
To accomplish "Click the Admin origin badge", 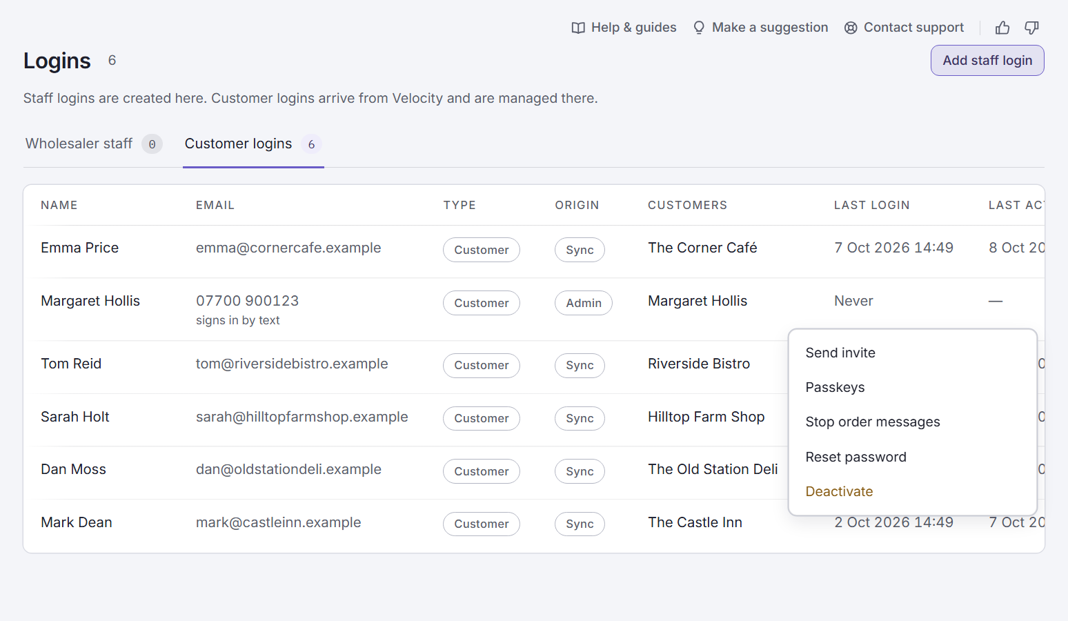I will [x=584, y=303].
